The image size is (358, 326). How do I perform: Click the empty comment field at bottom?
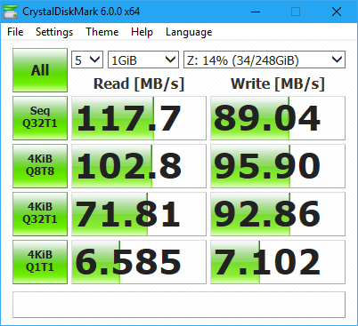179,305
